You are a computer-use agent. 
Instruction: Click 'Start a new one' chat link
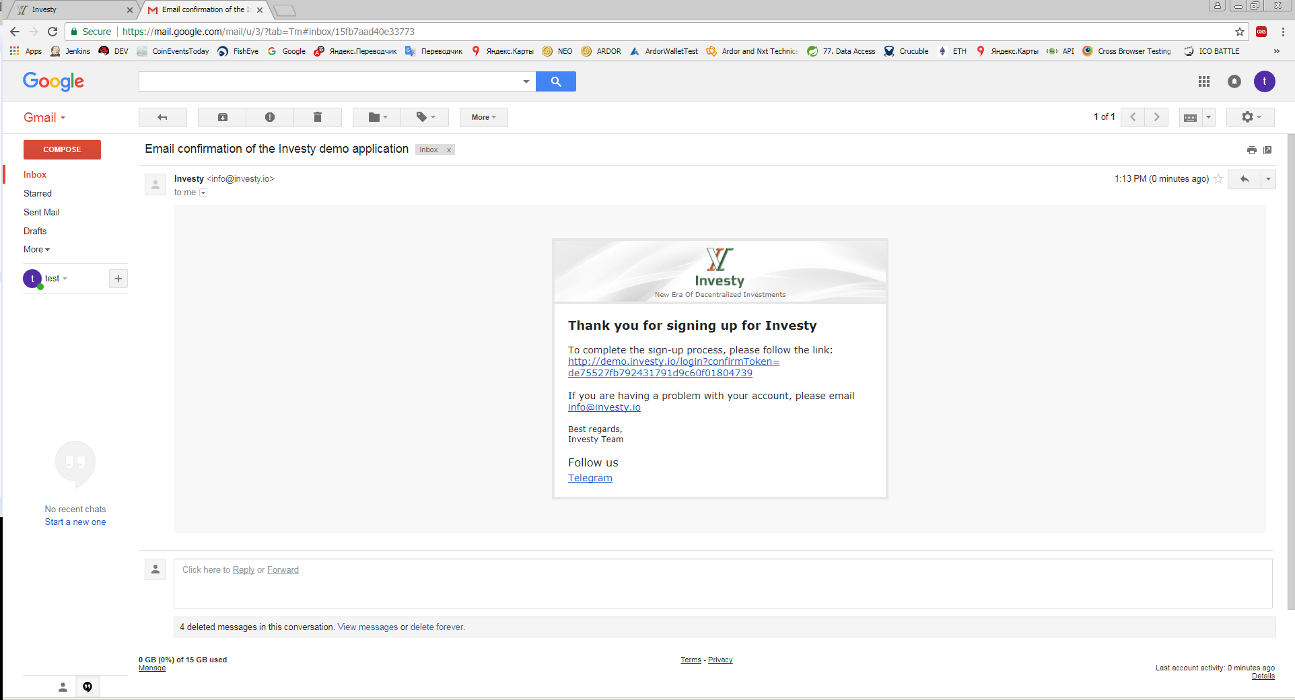tap(75, 522)
